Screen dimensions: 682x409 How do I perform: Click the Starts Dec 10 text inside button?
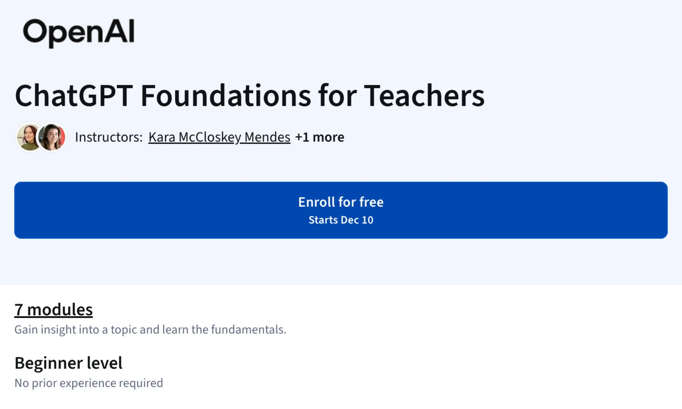pos(341,220)
